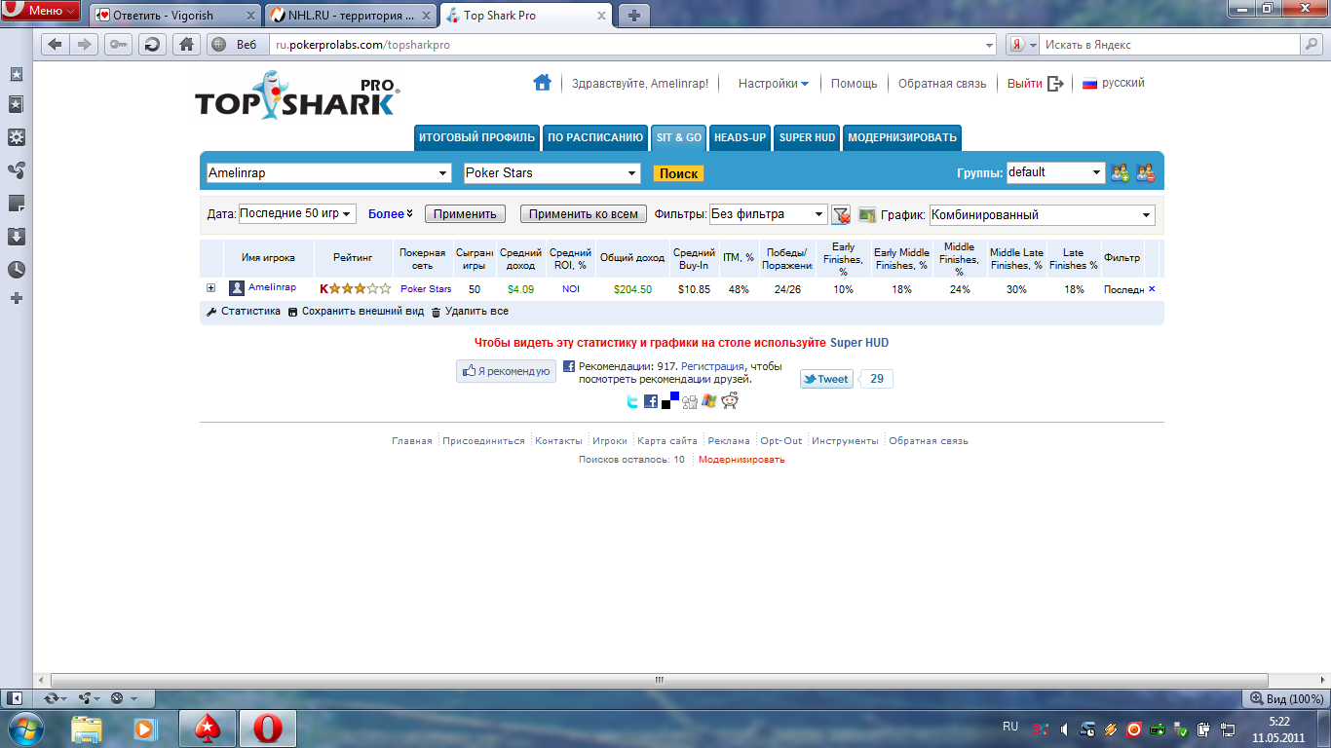Screen dimensions: 1331x748
Task: Share via the Facebook icon below recommendations
Action: tap(651, 401)
